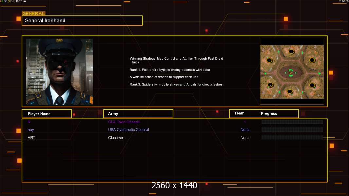Select player noy in the list
Viewport: 349px width, 196px height.
tap(31, 130)
